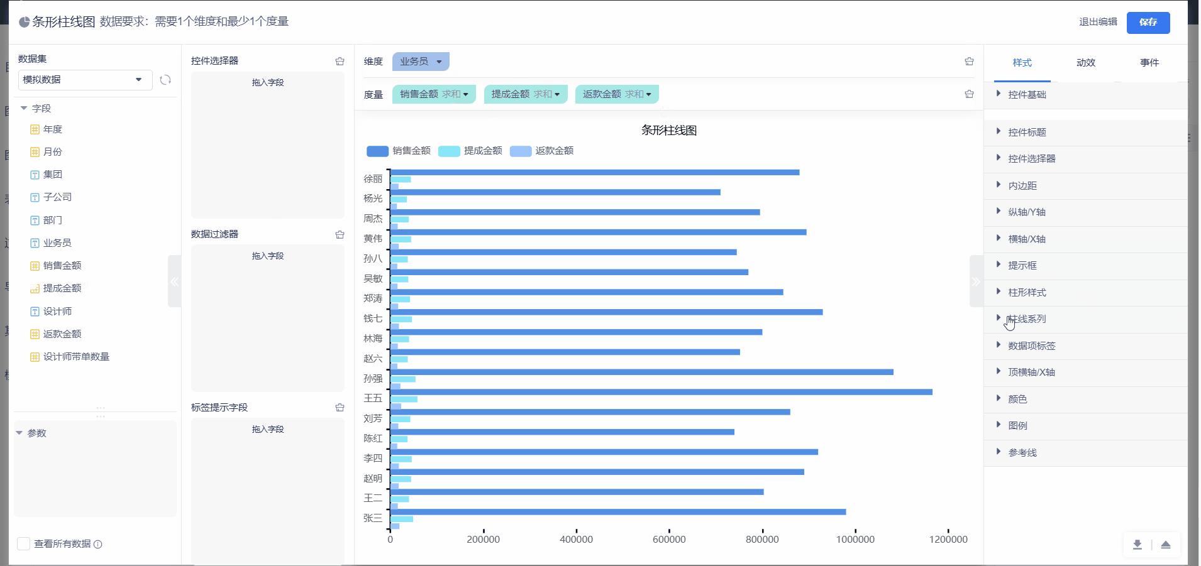Click the text field icon next to 设计师
The image size is (1201, 566).
[35, 312]
